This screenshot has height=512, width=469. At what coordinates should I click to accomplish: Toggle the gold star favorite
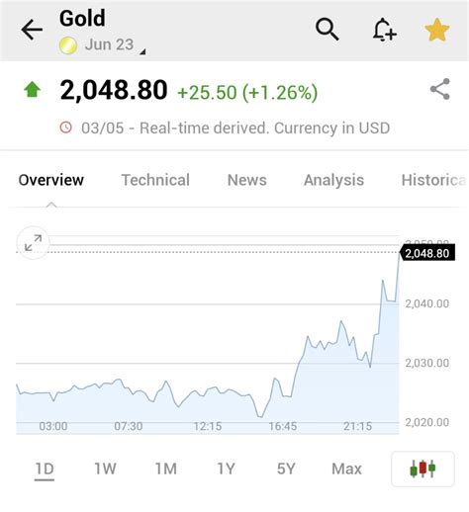437,30
